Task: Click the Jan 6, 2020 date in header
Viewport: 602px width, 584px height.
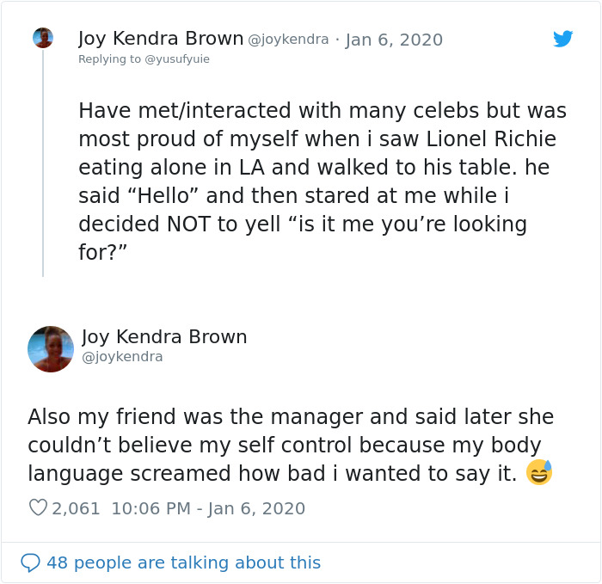Action: [x=394, y=40]
